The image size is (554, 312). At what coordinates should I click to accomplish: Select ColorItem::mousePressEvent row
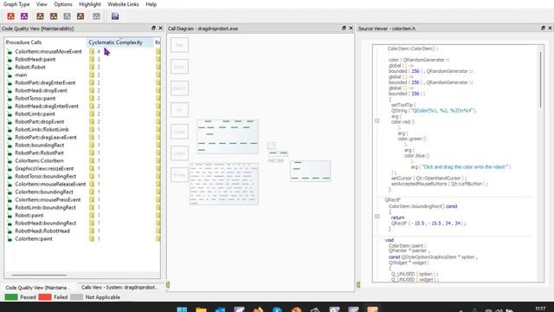82,200
